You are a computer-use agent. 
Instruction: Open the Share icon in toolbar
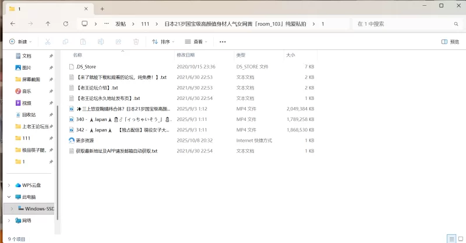pyautogui.click(x=118, y=42)
